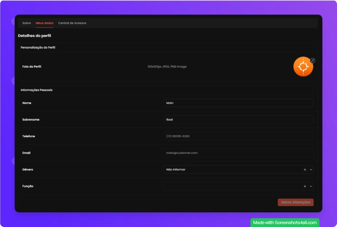Screen dimensions: 337x227
Task: Click the Personalização do Perfil section header
Action: pyautogui.click(x=38, y=48)
